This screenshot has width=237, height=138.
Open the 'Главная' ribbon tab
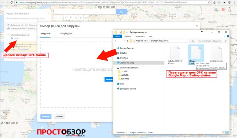pyautogui.click(x=127, y=36)
